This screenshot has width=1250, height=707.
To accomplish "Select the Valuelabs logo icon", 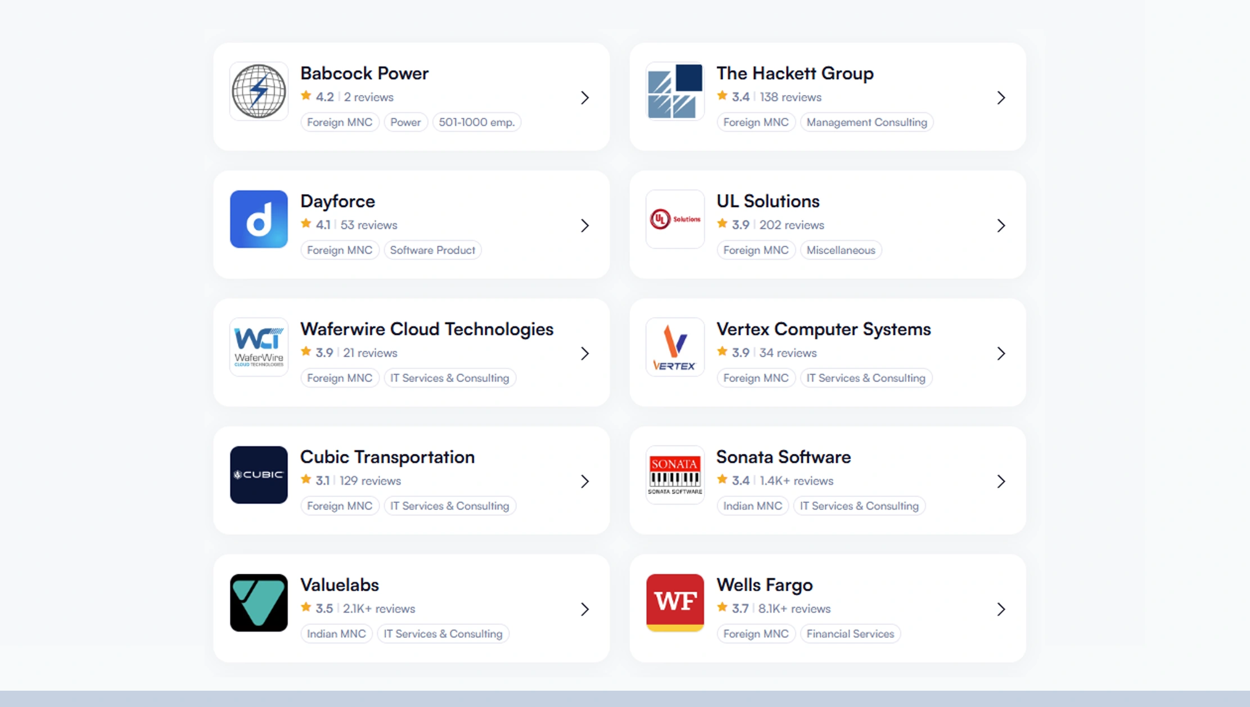I will point(259,602).
